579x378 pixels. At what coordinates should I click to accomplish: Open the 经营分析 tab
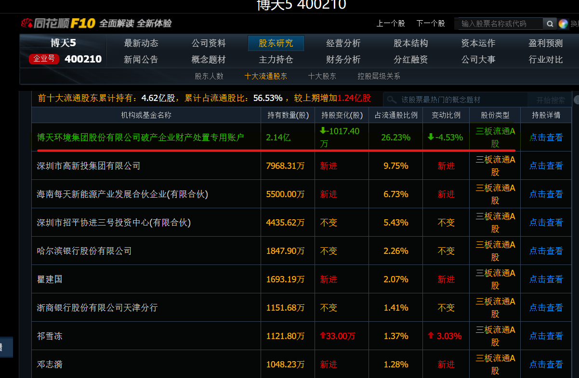click(343, 43)
